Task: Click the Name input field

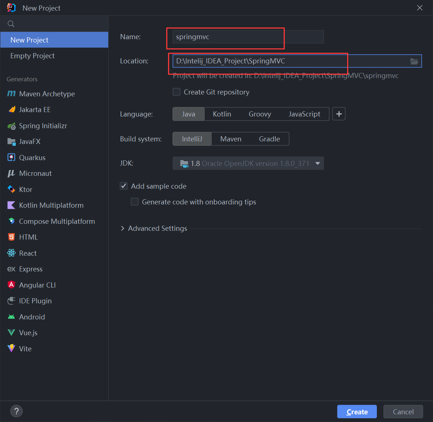Action: pyautogui.click(x=248, y=37)
